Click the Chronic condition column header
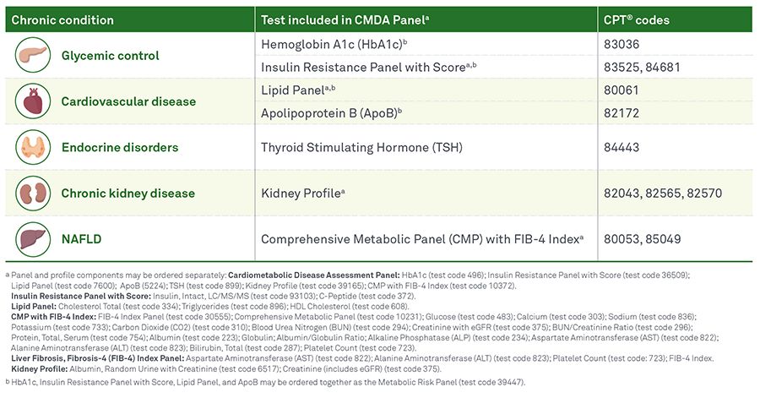Screen dimensions: 760x398 coord(63,19)
